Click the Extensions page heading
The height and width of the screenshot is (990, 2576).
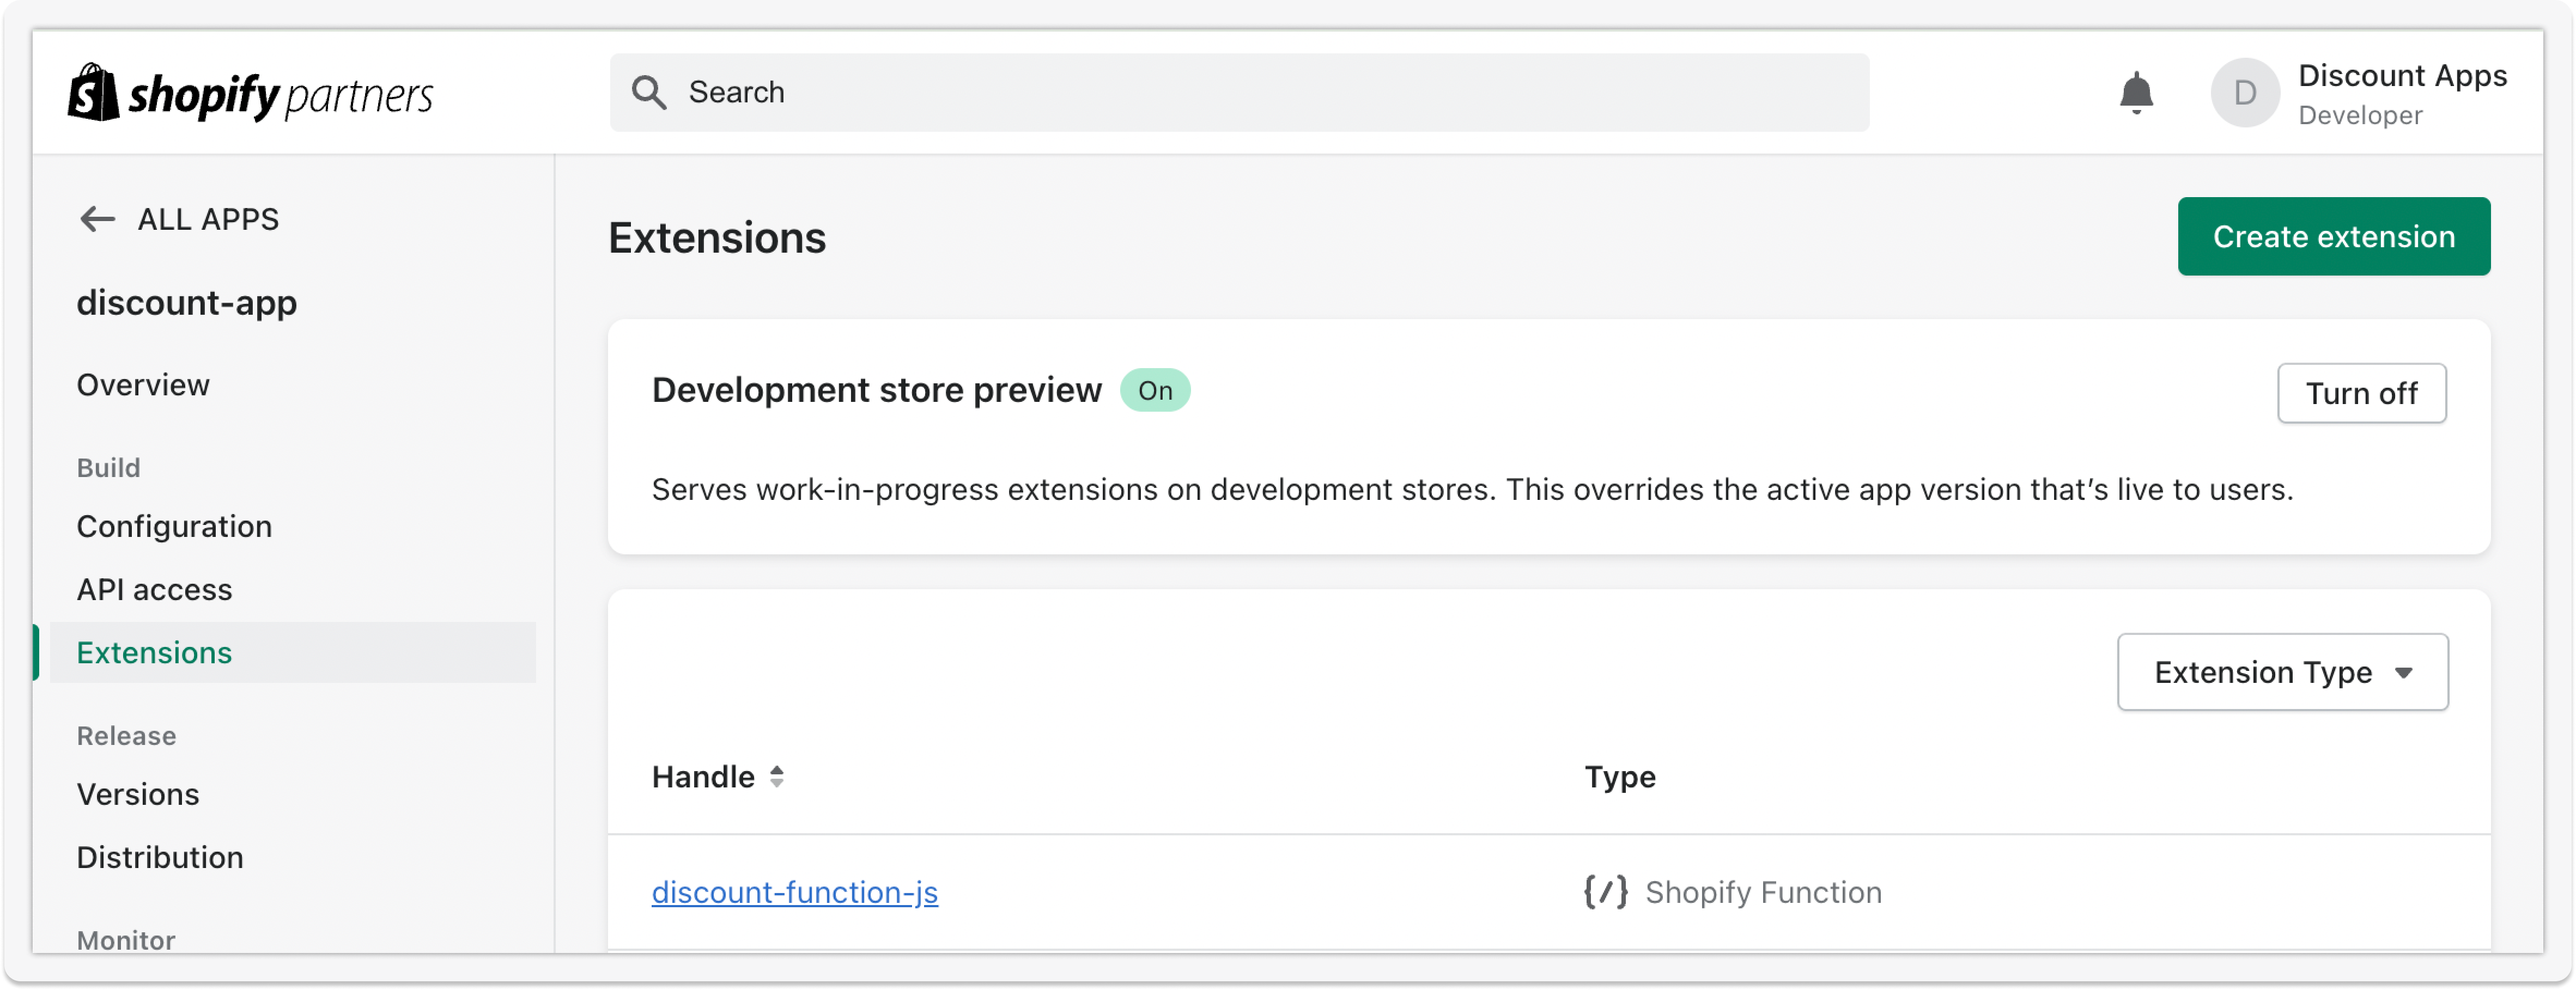(x=717, y=238)
